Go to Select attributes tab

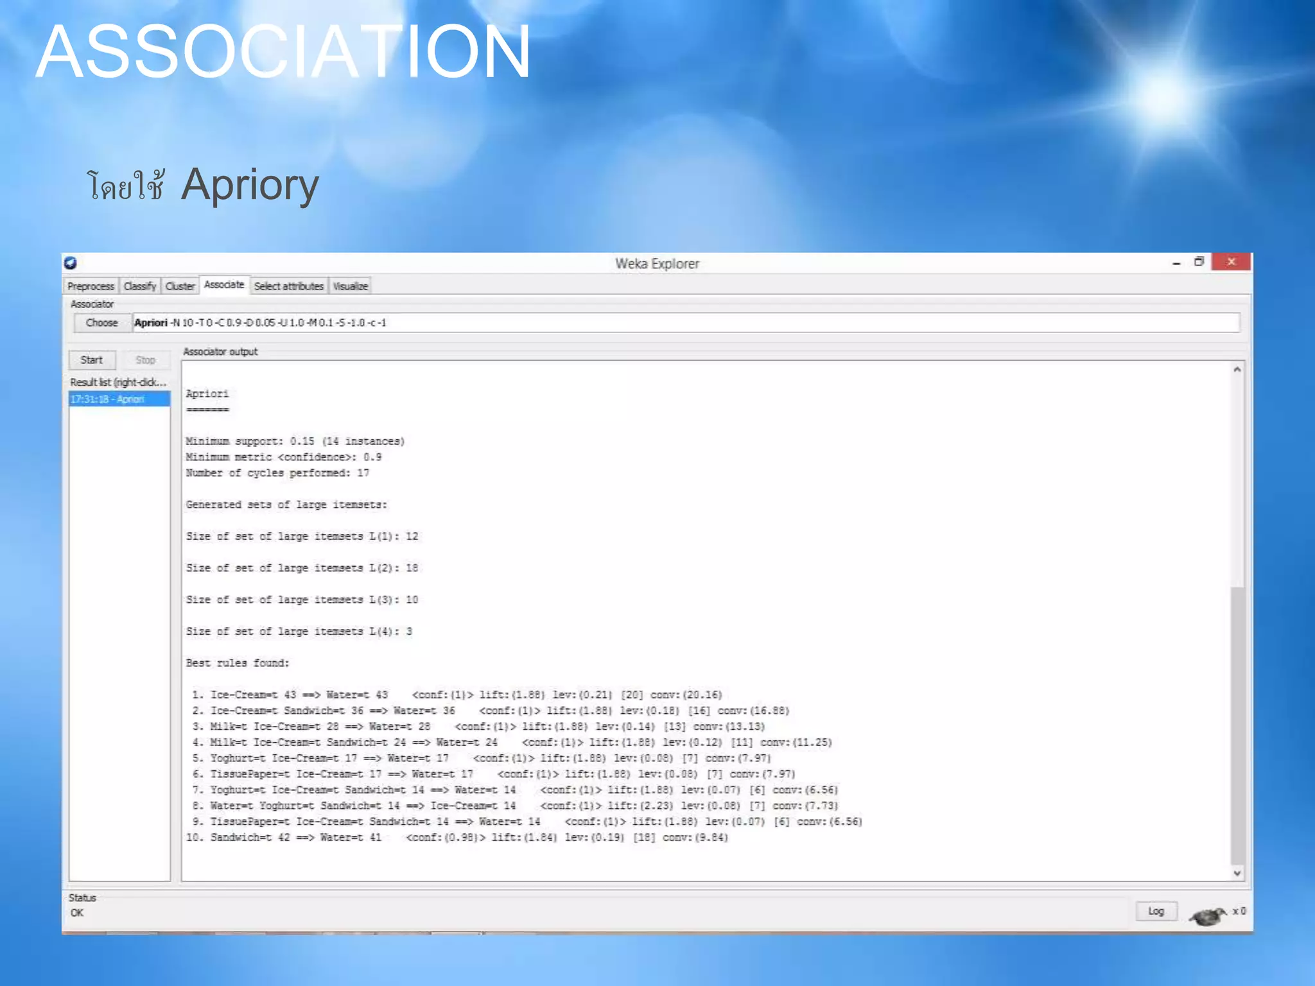(289, 286)
